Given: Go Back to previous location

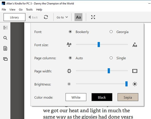Looking at the screenshot, I should [33, 17].
